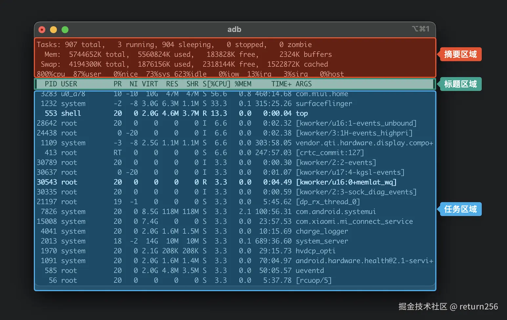Click the USER column header
Screen dimensions: 507x320
pyautogui.click(x=69, y=84)
